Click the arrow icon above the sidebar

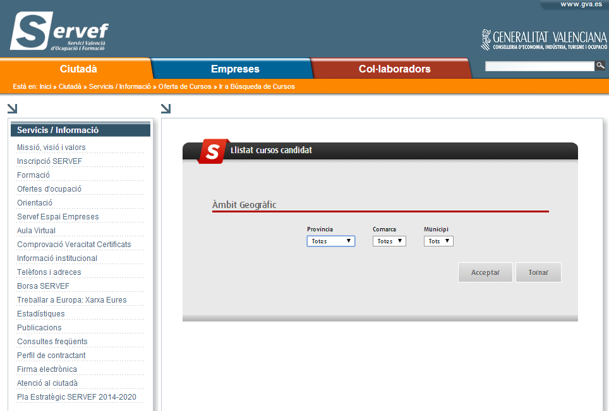coord(12,108)
